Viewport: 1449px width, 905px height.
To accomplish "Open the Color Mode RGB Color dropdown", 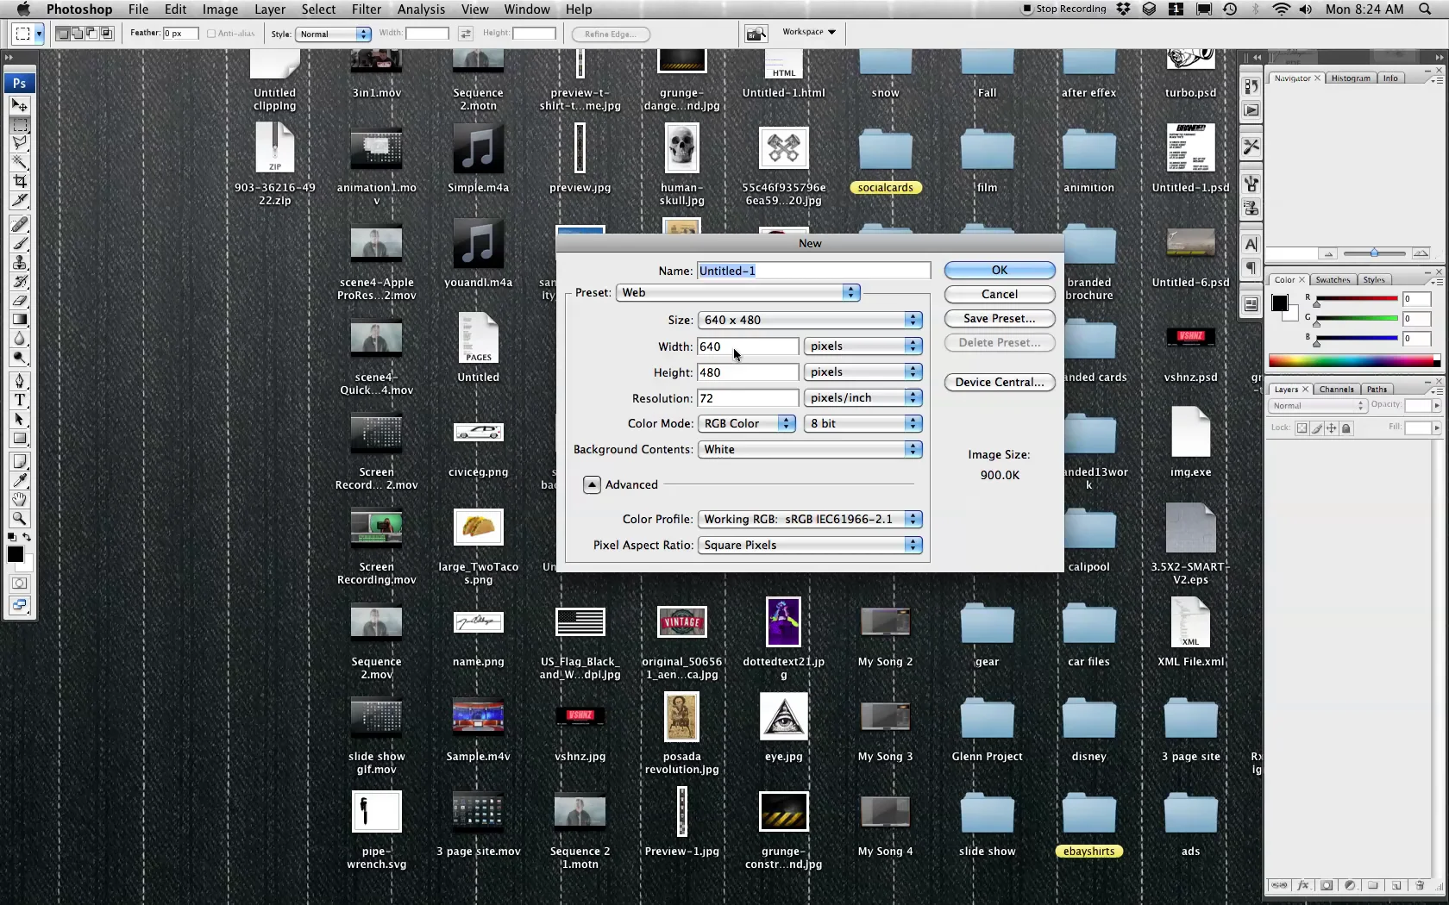I will (x=746, y=423).
